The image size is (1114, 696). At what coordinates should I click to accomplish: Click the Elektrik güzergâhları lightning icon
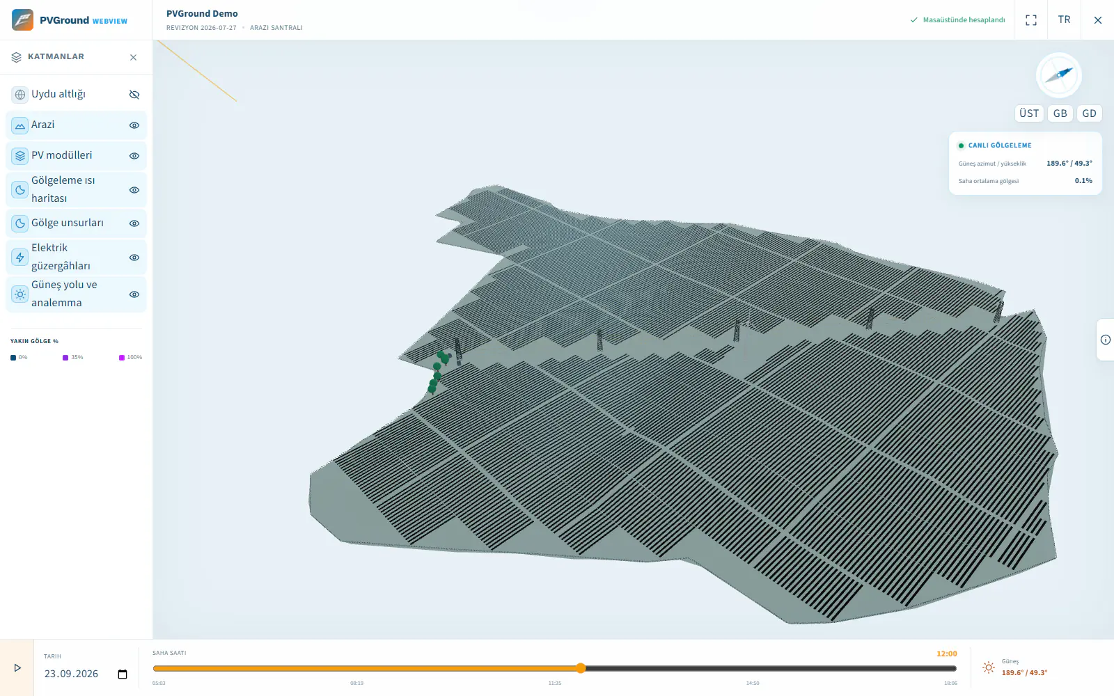tap(20, 258)
